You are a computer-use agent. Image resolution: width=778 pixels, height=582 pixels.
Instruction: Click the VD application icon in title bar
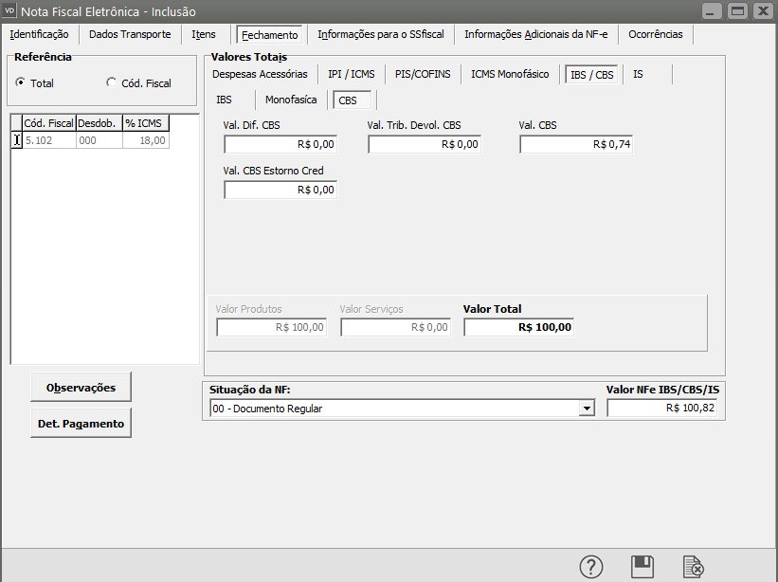click(x=11, y=11)
